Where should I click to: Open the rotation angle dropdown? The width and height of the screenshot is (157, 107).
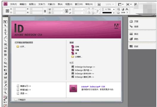pyautogui.click(x=84, y=9)
